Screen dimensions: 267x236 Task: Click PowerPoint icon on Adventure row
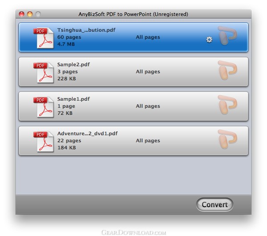(227, 139)
